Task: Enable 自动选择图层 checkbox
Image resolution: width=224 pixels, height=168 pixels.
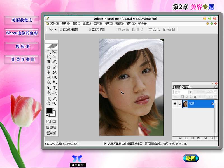Action: tap(61, 29)
